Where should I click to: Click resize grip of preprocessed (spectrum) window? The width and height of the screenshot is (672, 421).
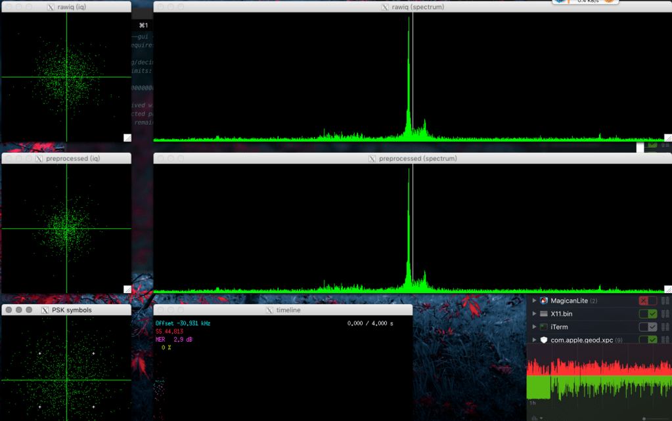click(x=667, y=289)
